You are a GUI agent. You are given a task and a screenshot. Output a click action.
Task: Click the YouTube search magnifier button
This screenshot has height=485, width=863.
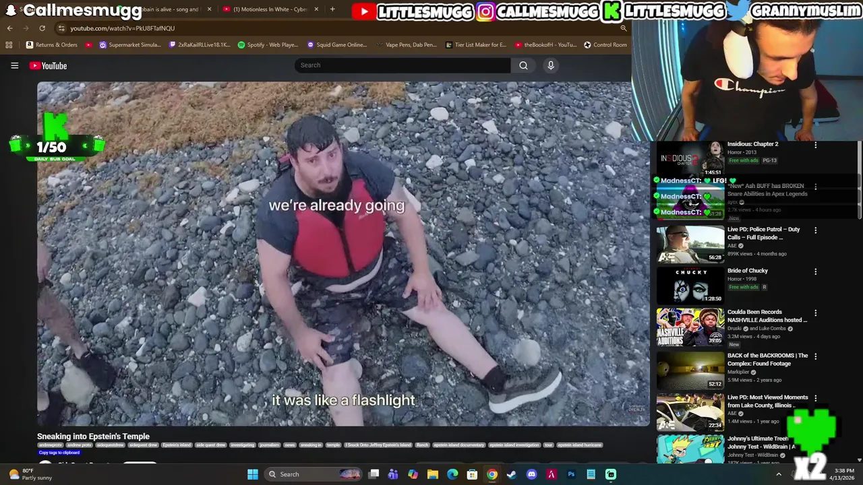523,65
